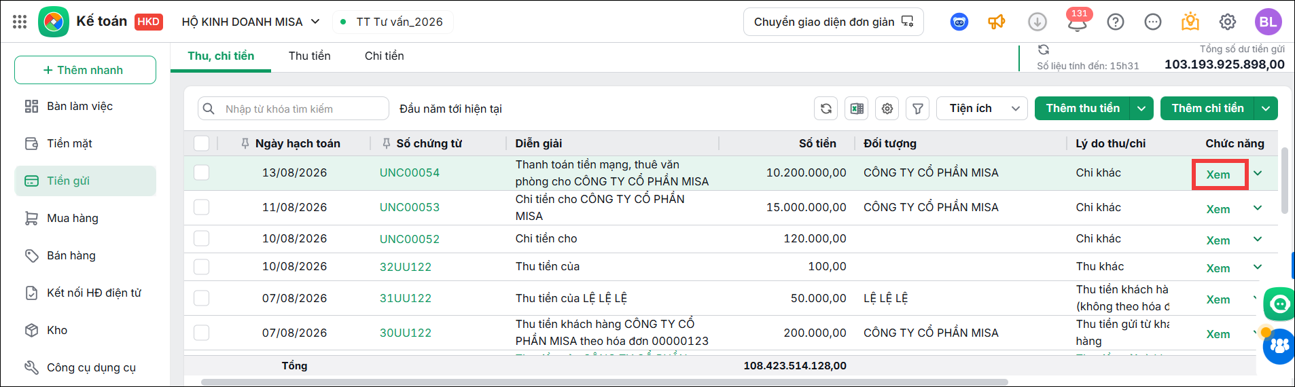This screenshot has height=387, width=1295.
Task: Open the announcements megaphone icon
Action: pyautogui.click(x=997, y=22)
